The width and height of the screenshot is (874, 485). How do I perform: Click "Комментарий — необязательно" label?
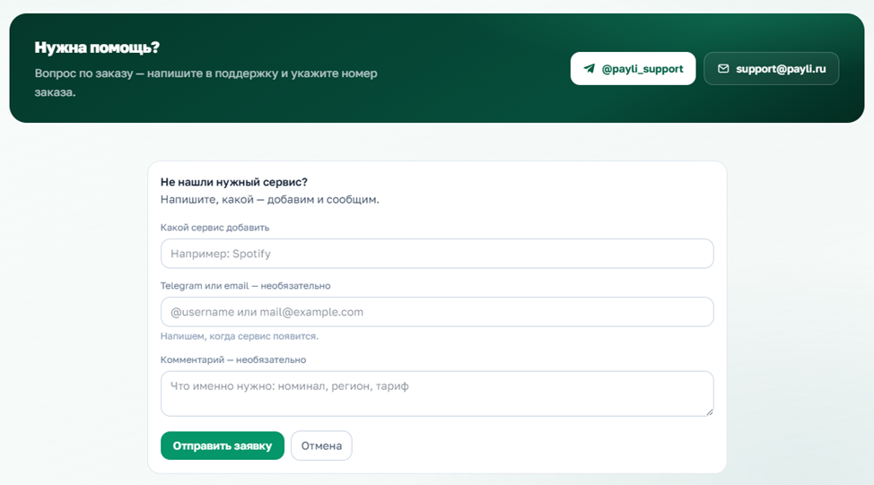[x=233, y=359]
